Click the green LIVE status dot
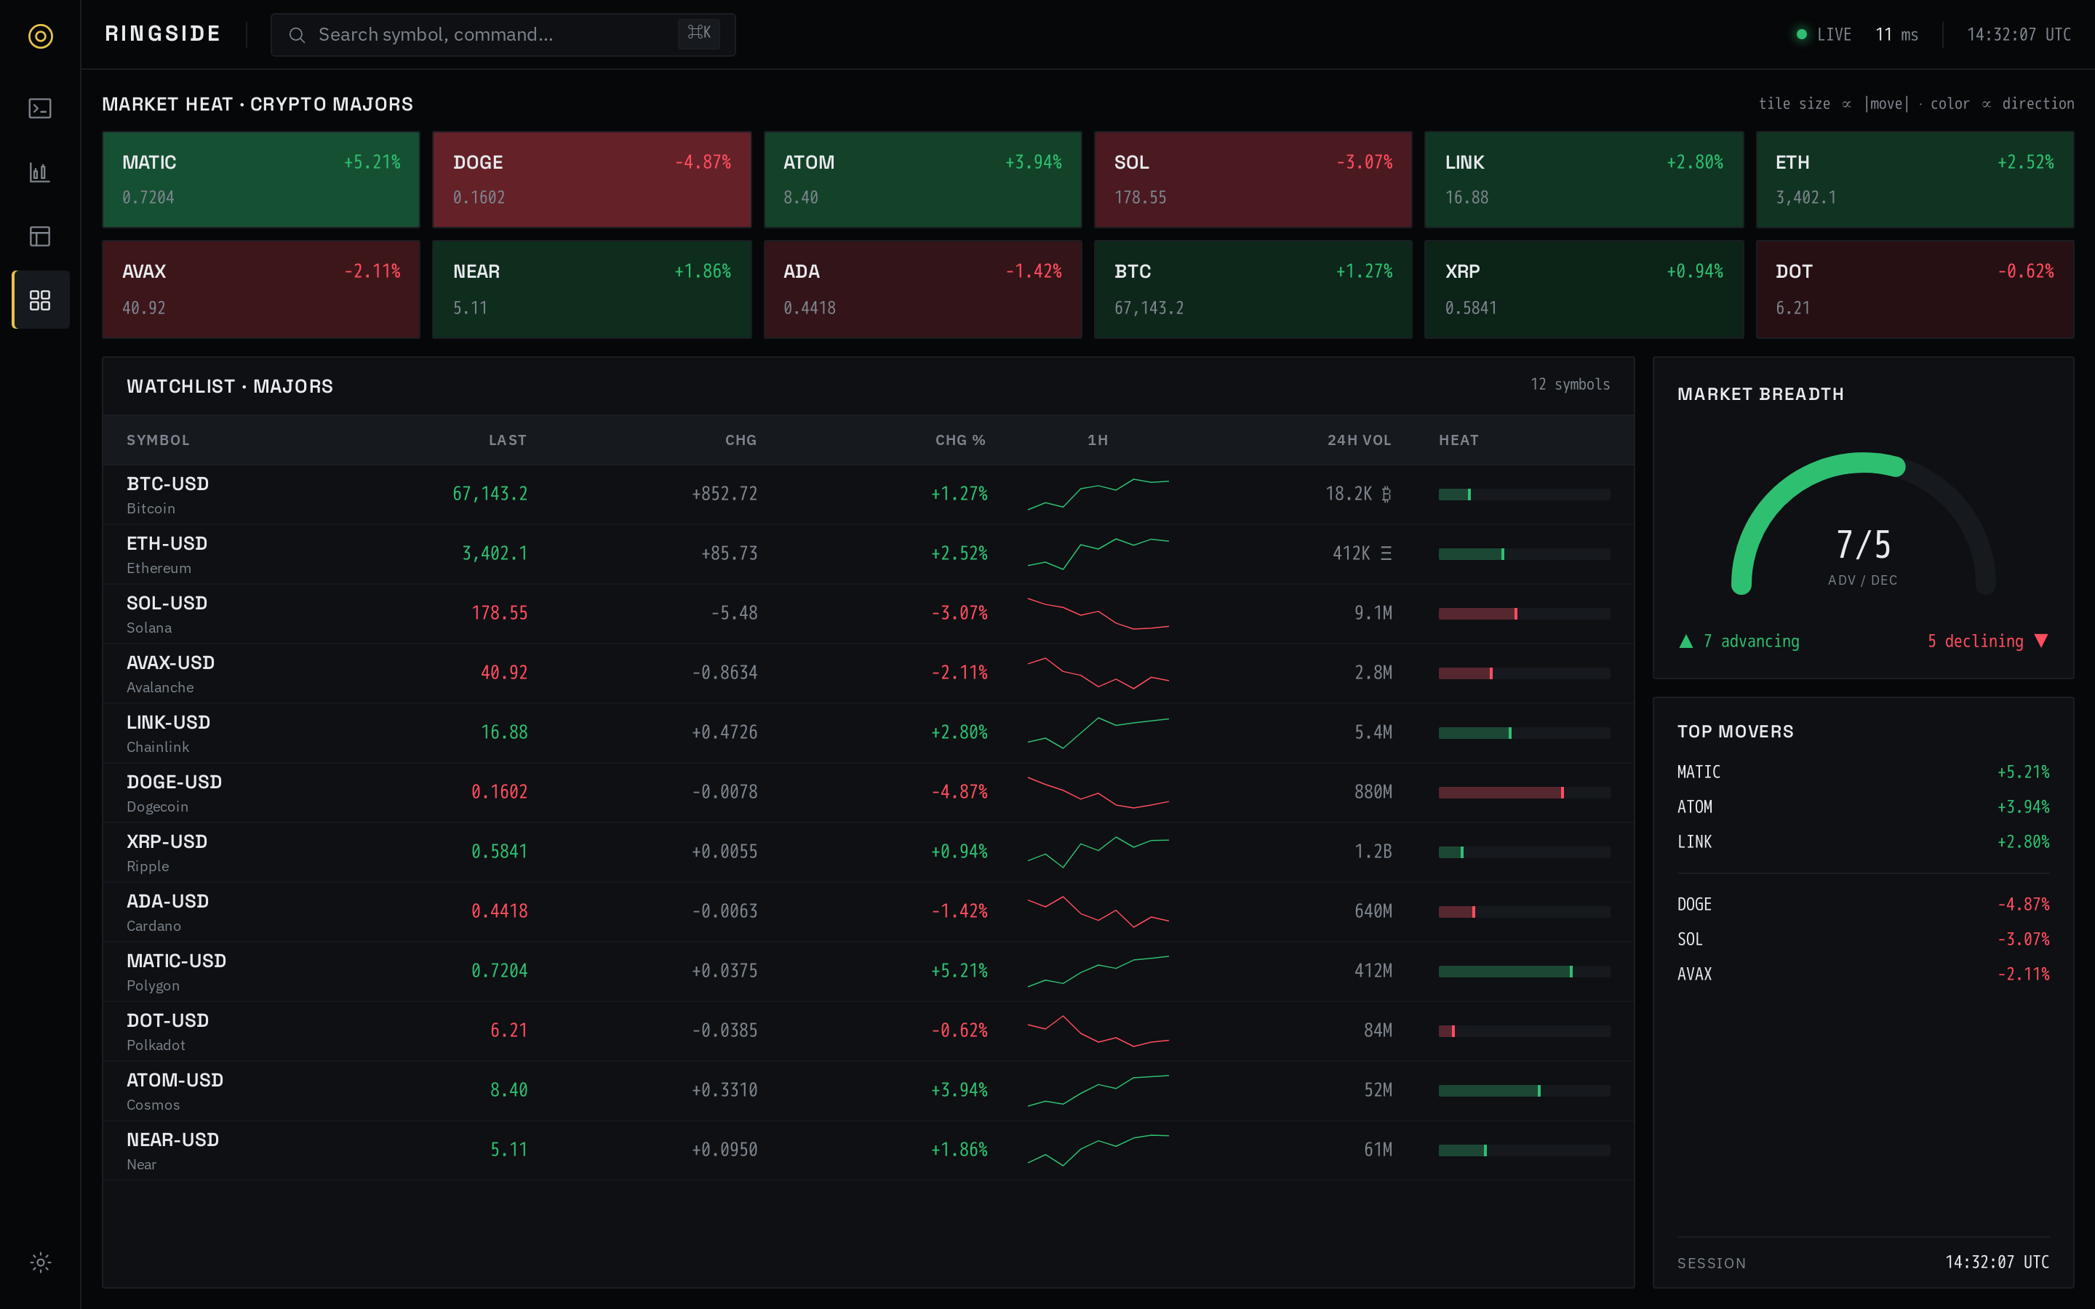The image size is (2095, 1309). tap(1802, 35)
